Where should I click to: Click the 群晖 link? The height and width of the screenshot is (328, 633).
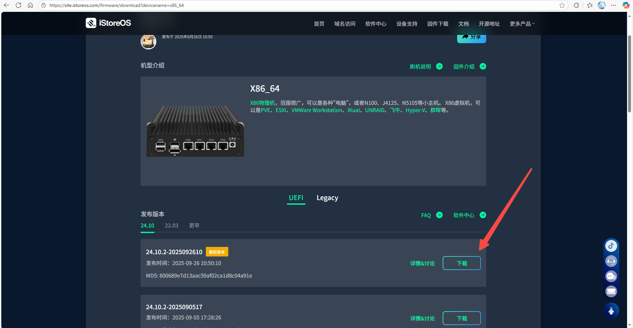(x=435, y=110)
